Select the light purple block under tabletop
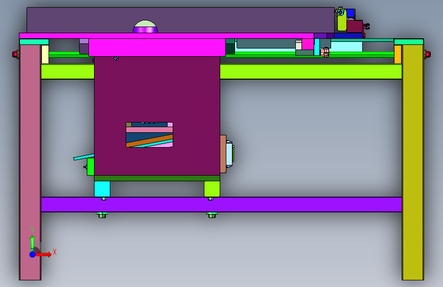Screen dimensions: 443x287 click(x=84, y=41)
